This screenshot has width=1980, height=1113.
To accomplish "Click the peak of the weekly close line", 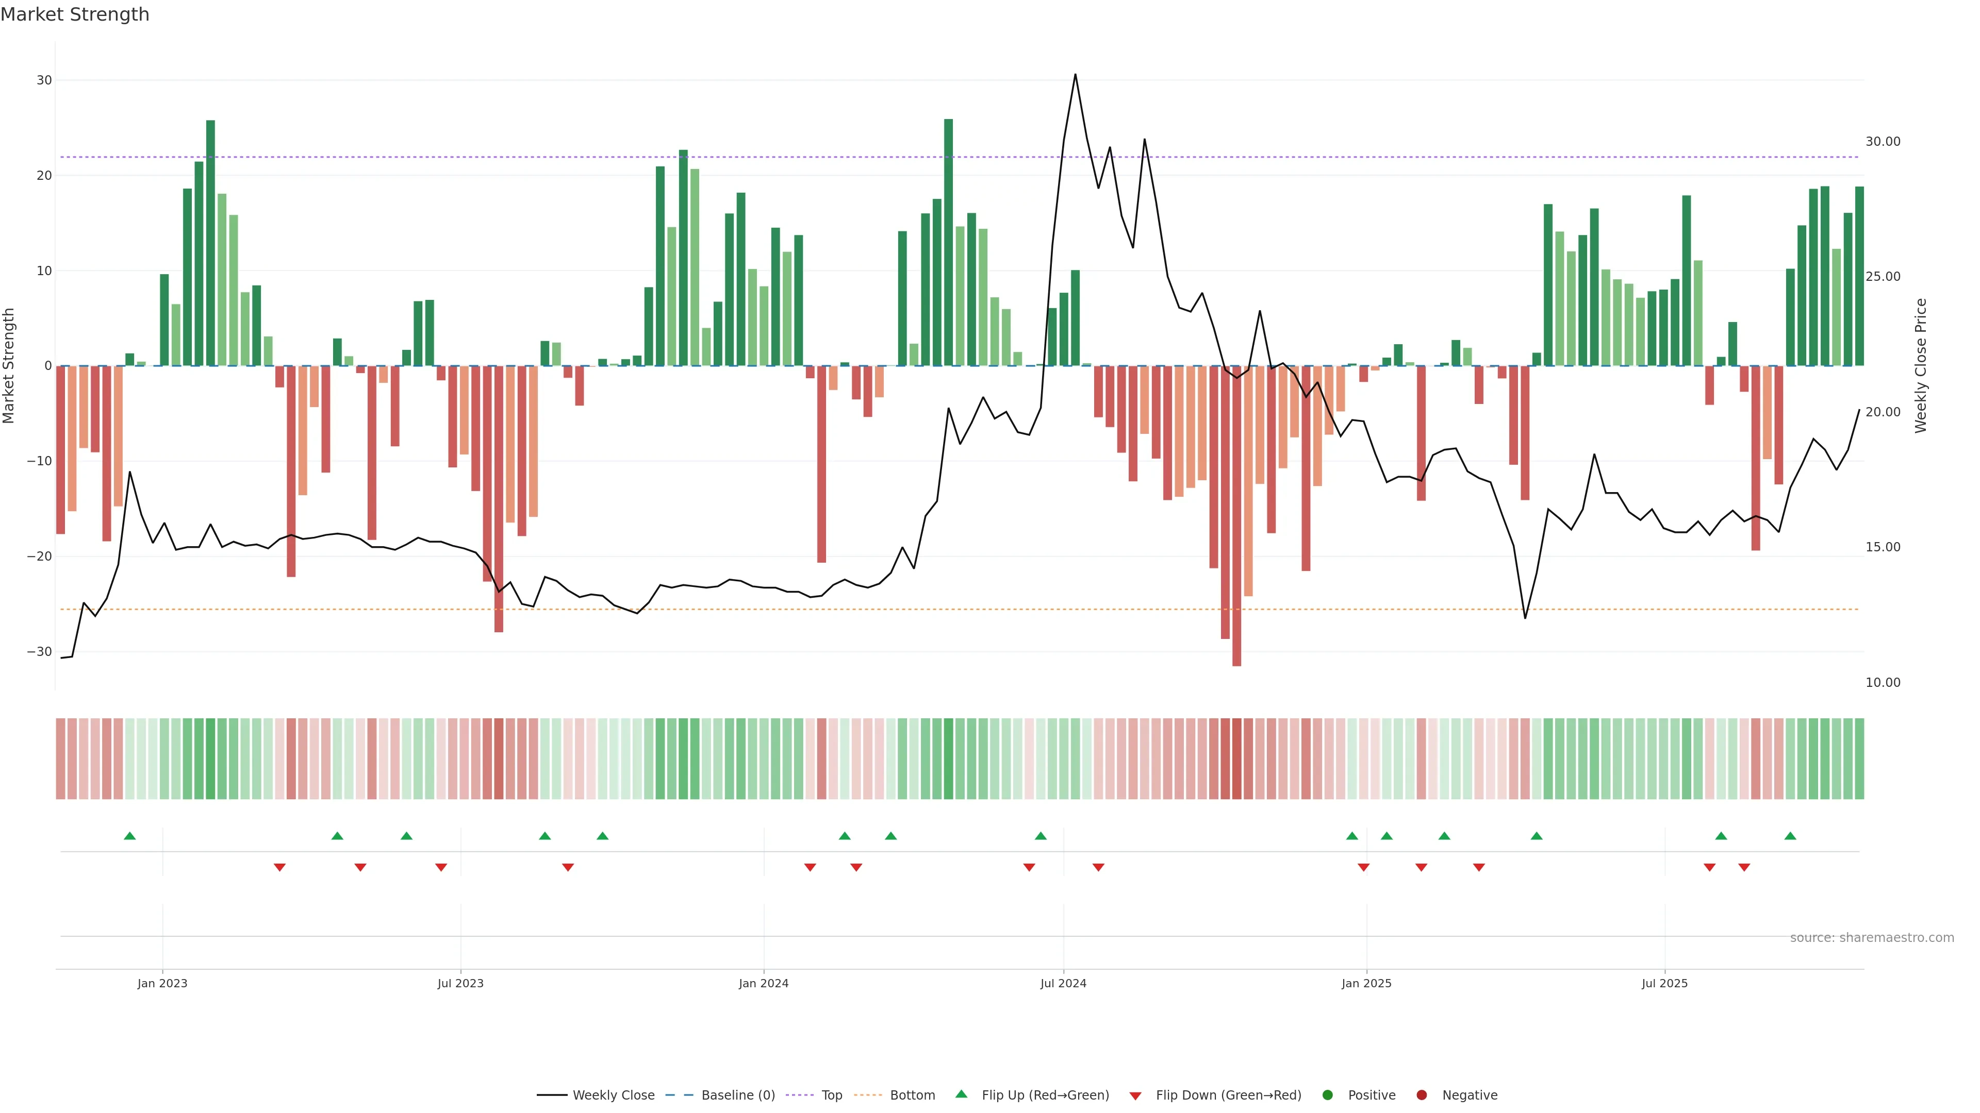I will pyautogui.click(x=1075, y=75).
